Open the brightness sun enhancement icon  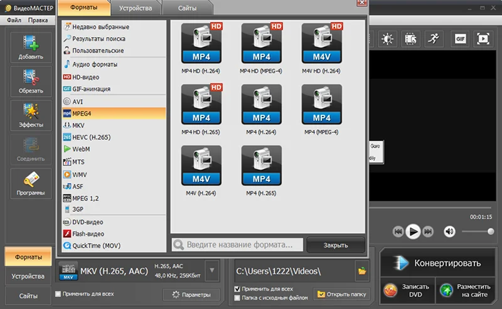click(x=387, y=39)
